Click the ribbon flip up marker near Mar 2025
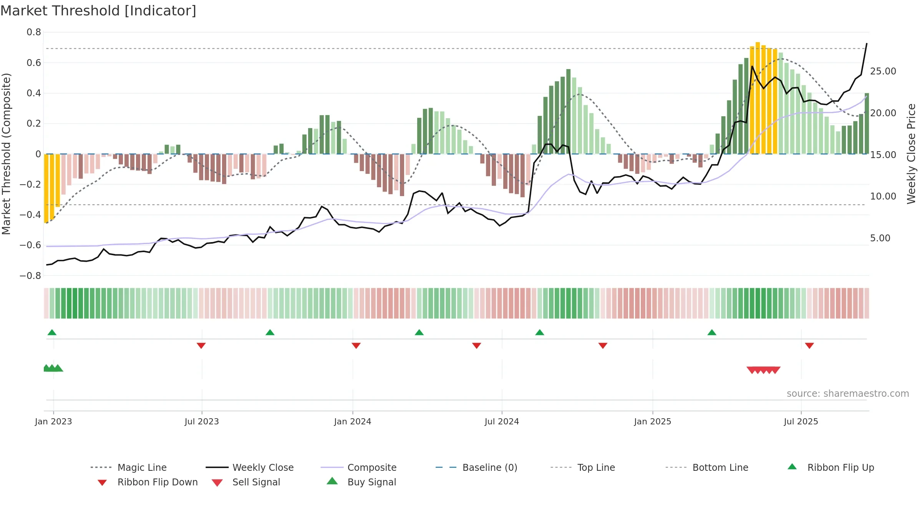 pos(712,332)
